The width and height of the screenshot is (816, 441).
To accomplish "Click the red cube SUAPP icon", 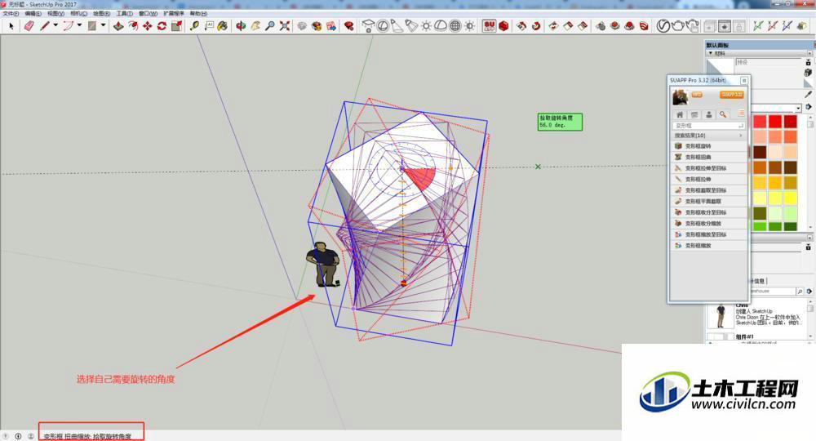I will [x=503, y=26].
